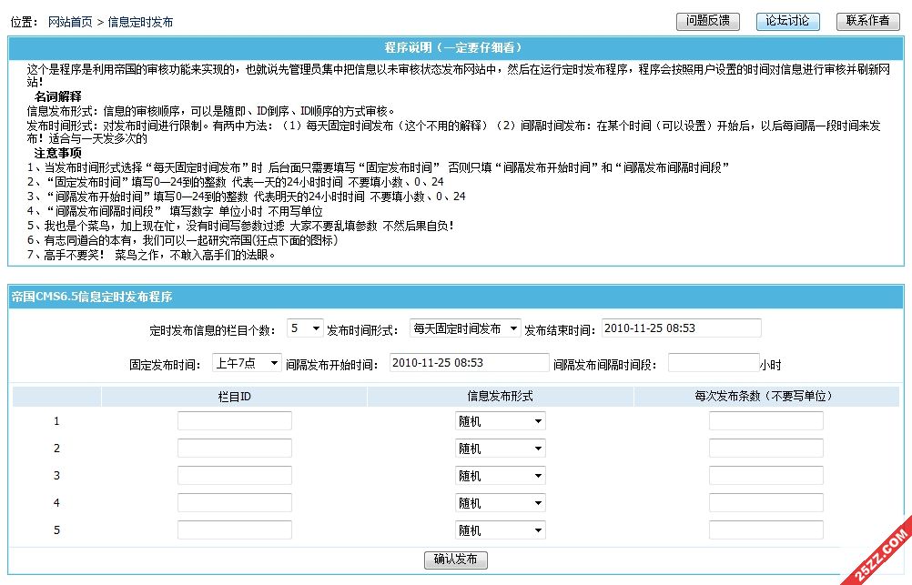This screenshot has height=585, width=912.
Task: Go to 网站首页 breadcrumb link
Action: [x=70, y=22]
